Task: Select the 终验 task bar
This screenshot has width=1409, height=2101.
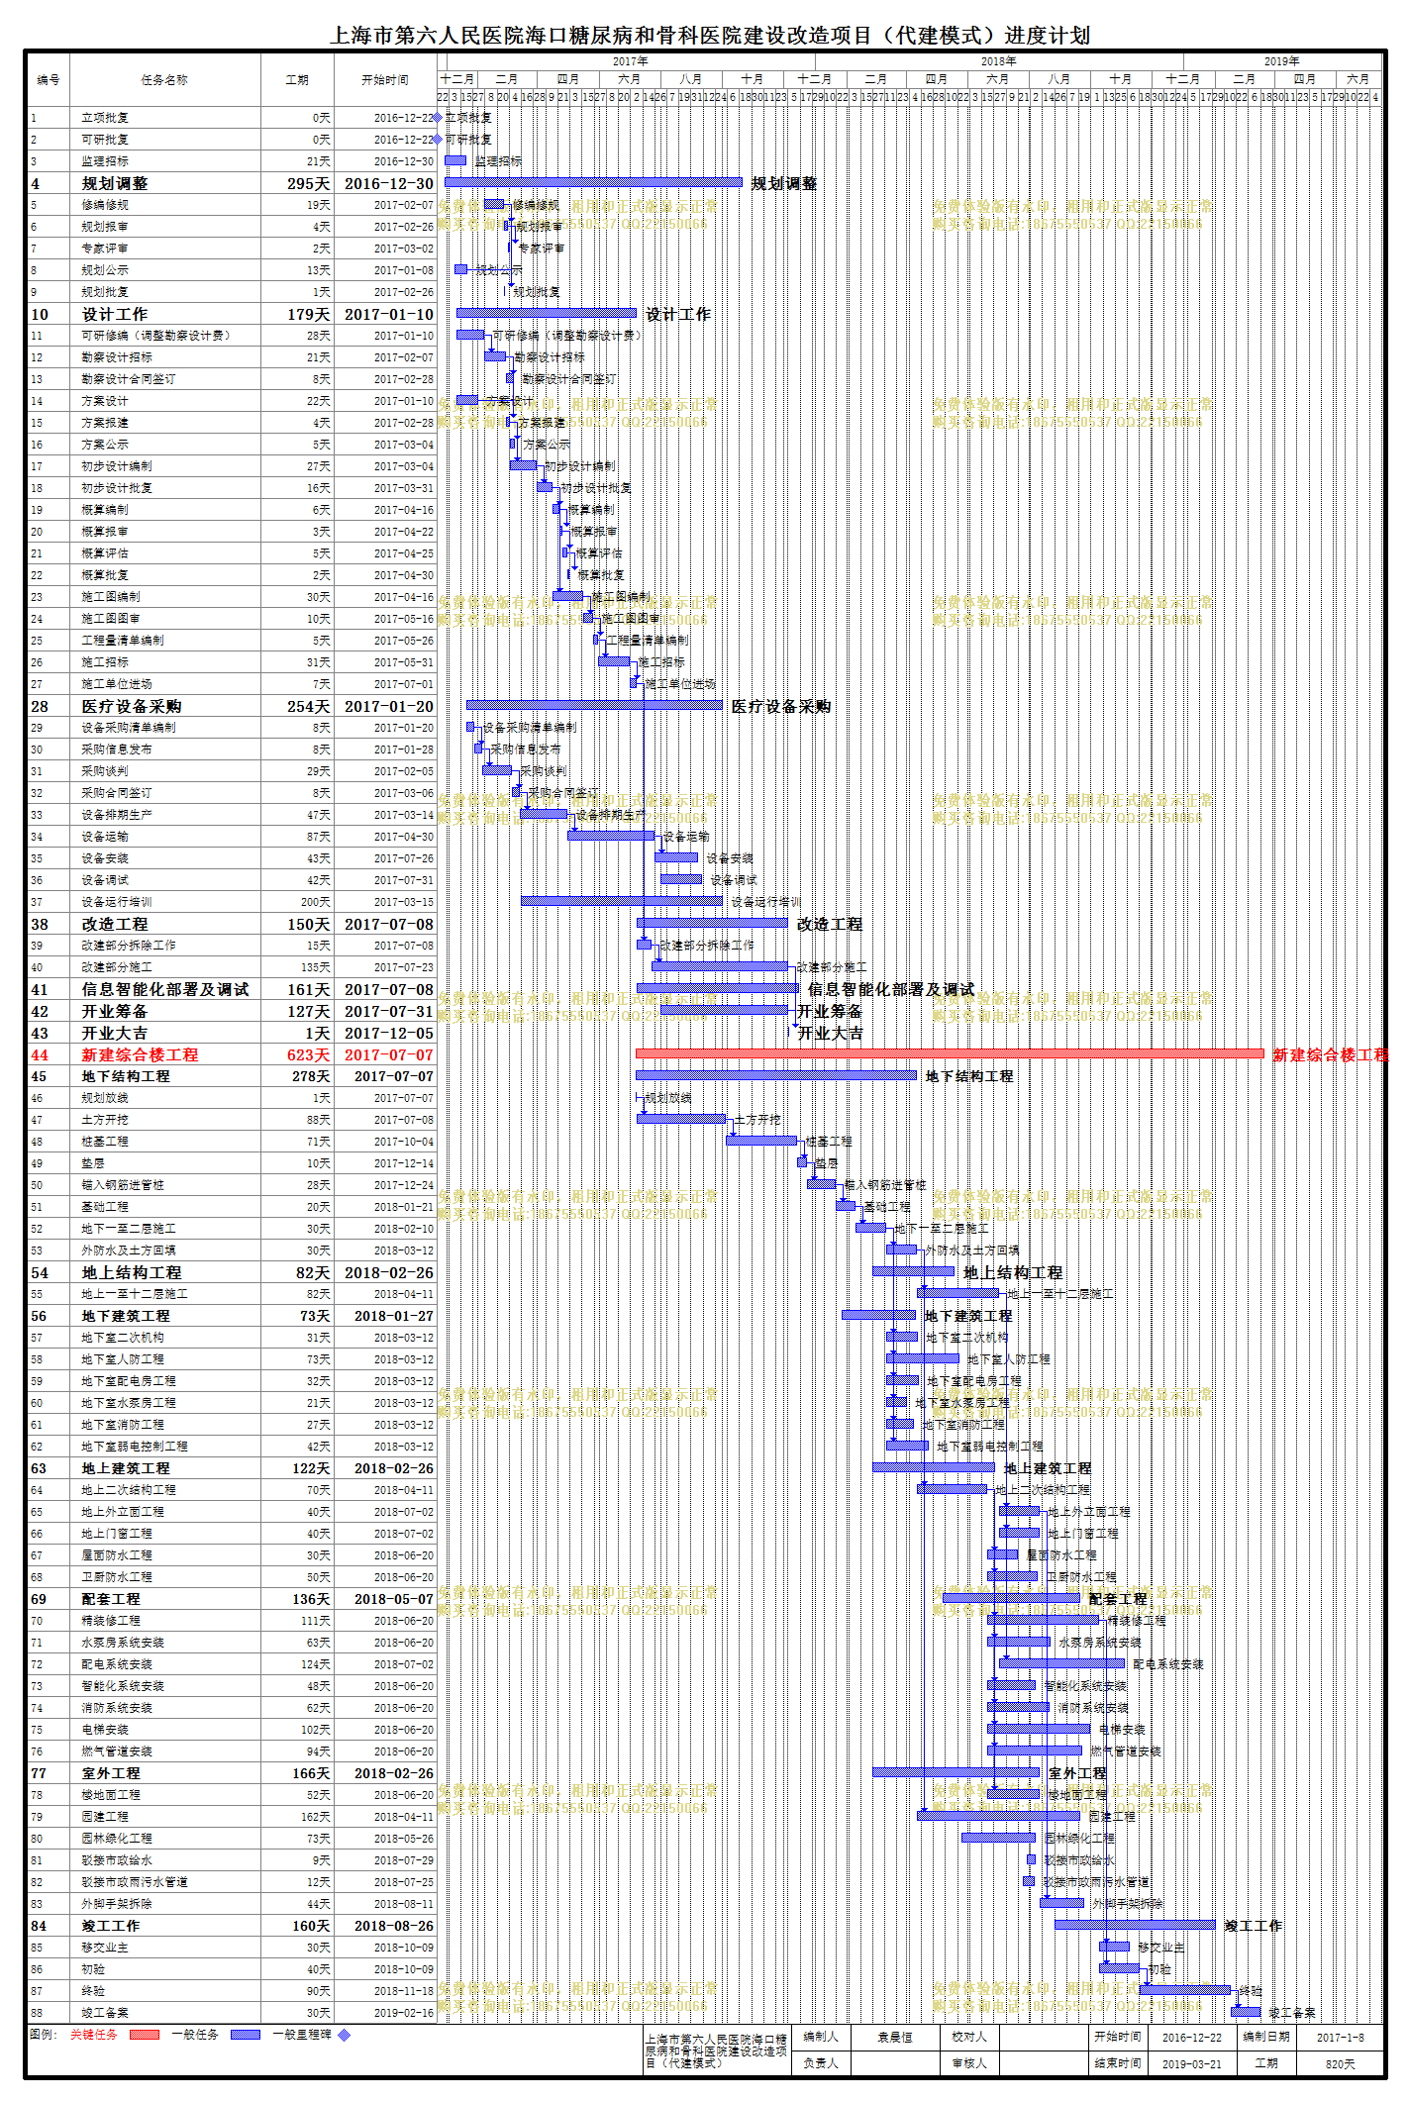Action: pos(1185,1990)
